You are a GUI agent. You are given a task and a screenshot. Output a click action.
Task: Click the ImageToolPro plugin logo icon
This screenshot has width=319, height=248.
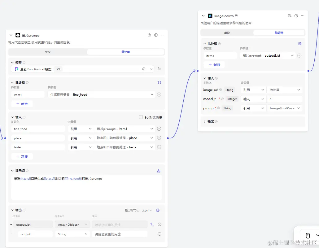(210, 16)
